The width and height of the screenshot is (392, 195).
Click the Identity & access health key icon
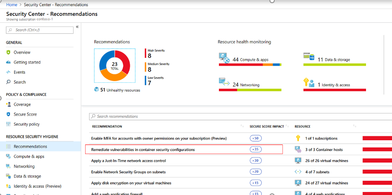point(309,82)
